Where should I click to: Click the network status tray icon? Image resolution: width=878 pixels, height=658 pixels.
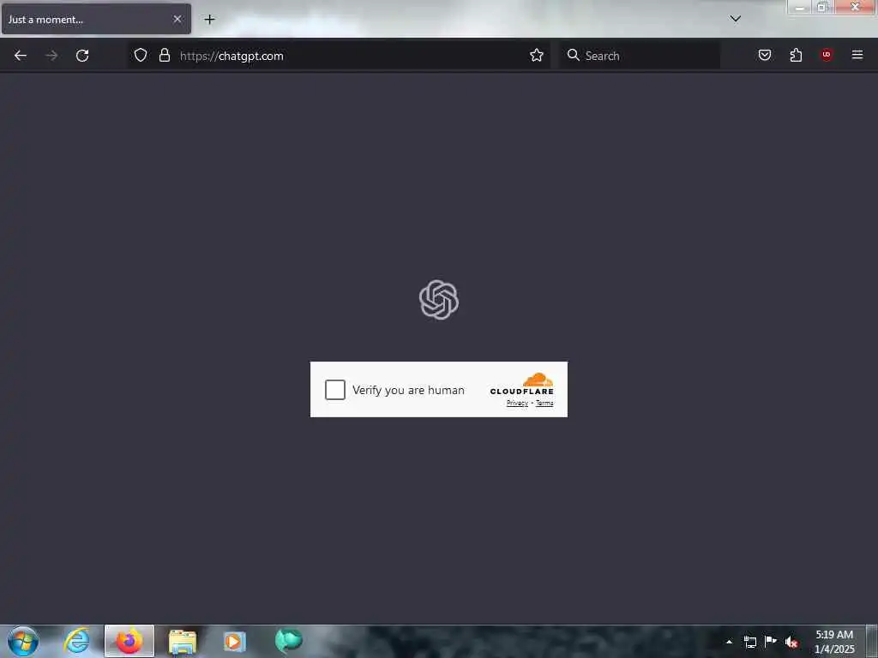[749, 642]
